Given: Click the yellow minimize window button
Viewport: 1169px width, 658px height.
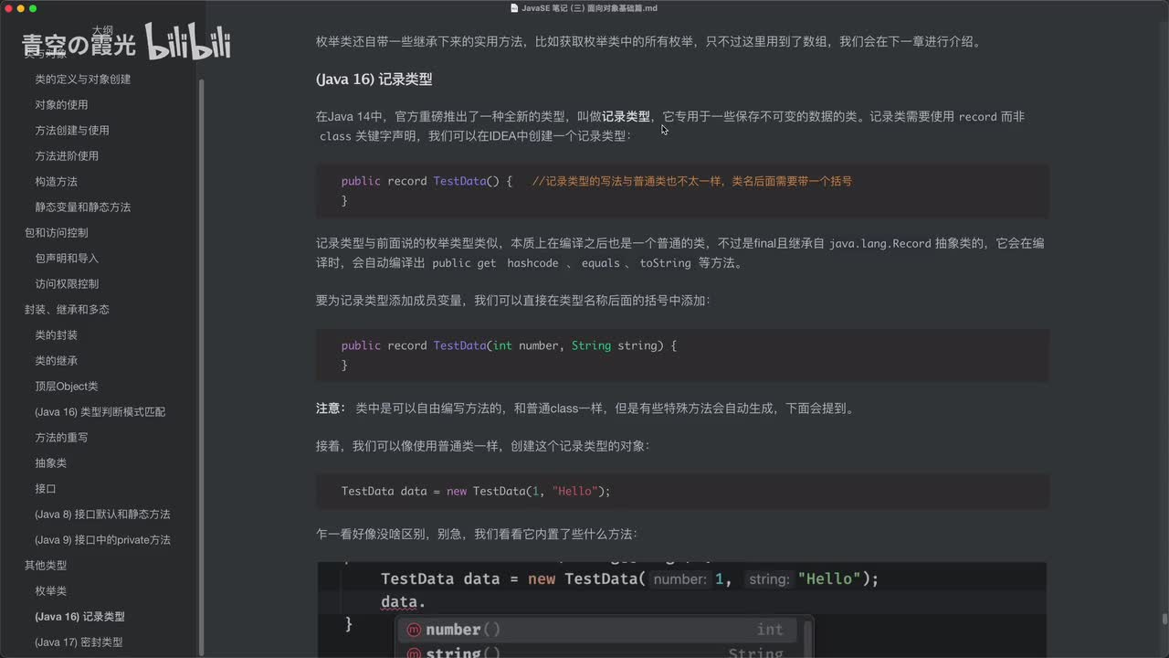Looking at the screenshot, I should click(20, 8).
